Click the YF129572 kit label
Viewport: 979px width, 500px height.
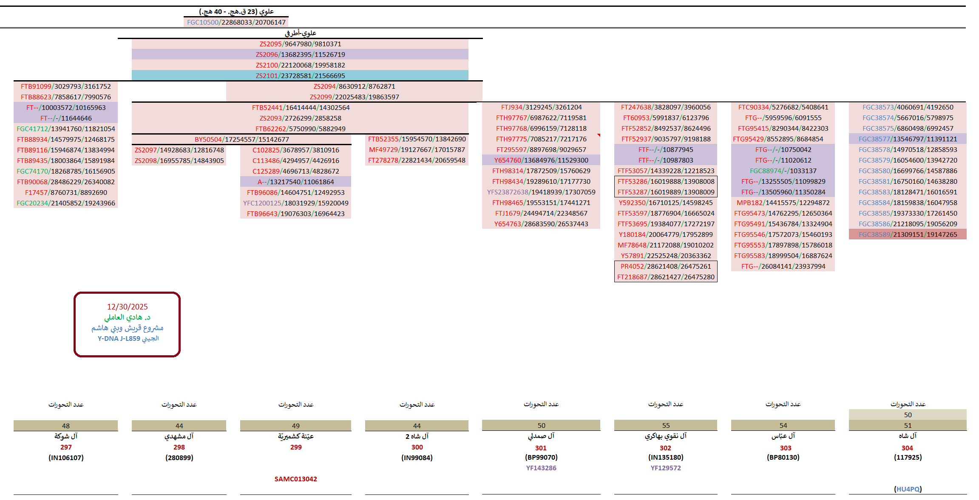pyautogui.click(x=665, y=468)
